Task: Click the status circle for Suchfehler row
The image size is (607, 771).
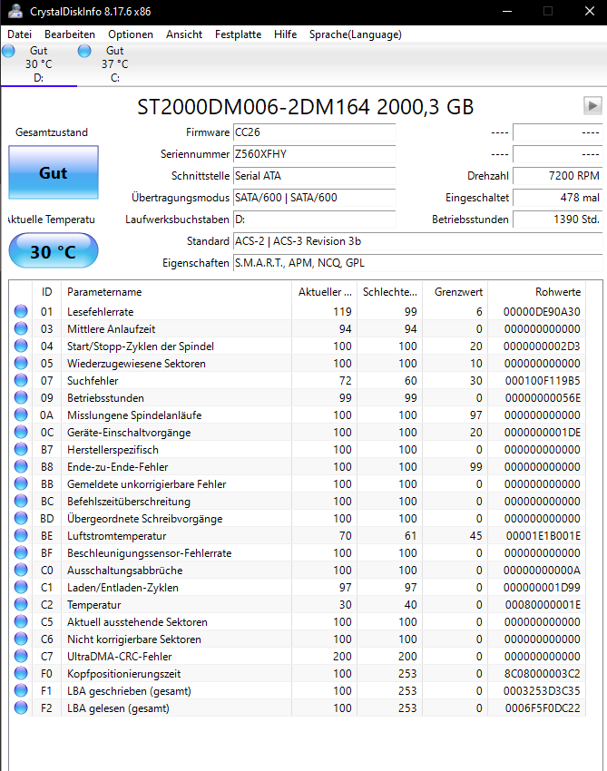Action: 21,380
